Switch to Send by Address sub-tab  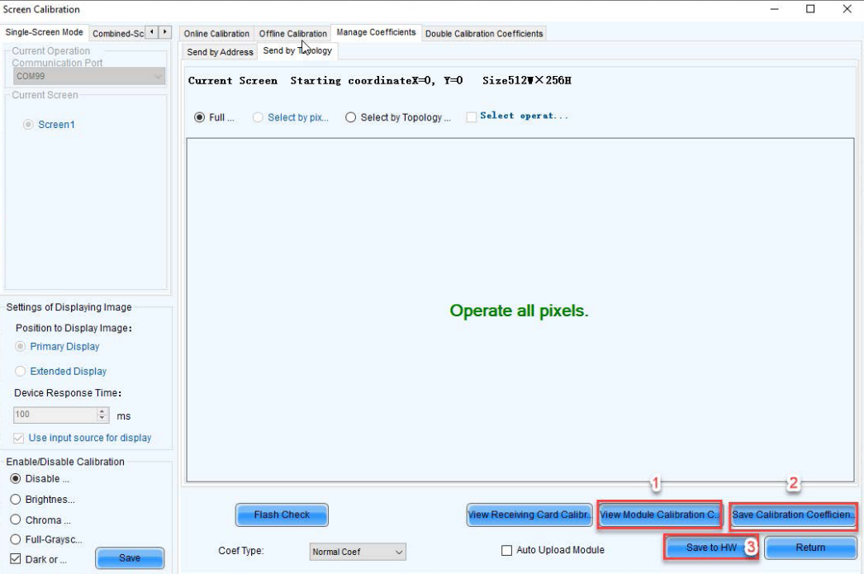tap(220, 52)
